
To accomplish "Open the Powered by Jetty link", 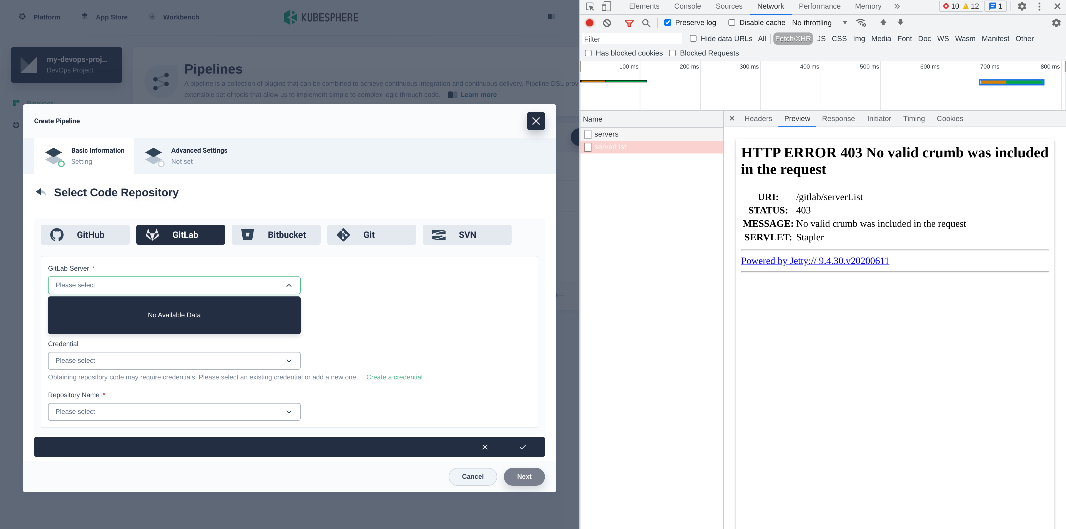I will pos(815,261).
